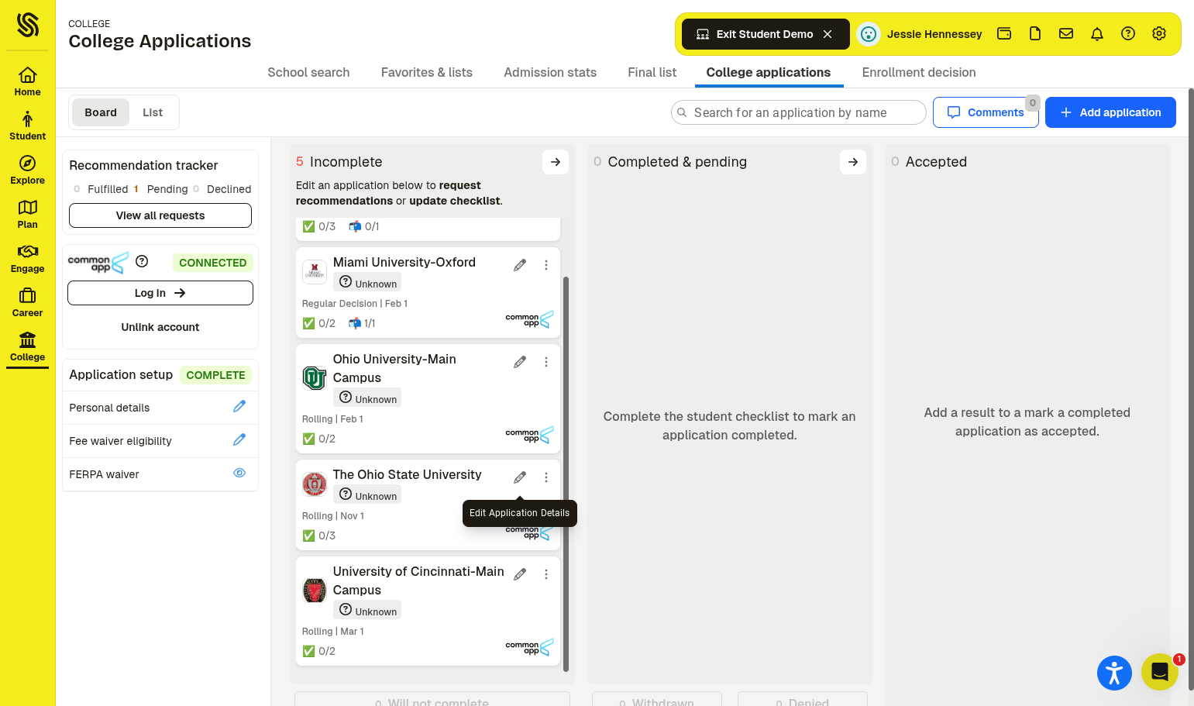
Task: View the FERPA waiver eye icon
Action: point(239,473)
